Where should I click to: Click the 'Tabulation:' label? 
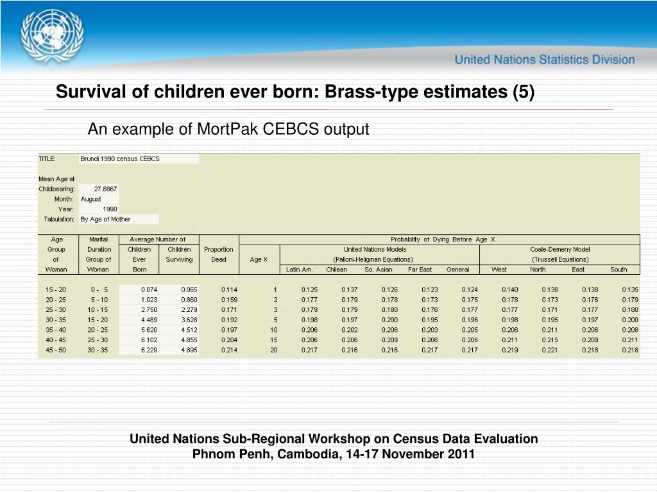click(x=59, y=220)
